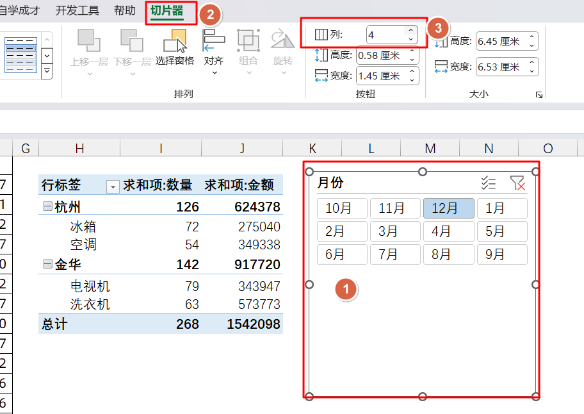Open the 开发工具 tab

(x=77, y=10)
